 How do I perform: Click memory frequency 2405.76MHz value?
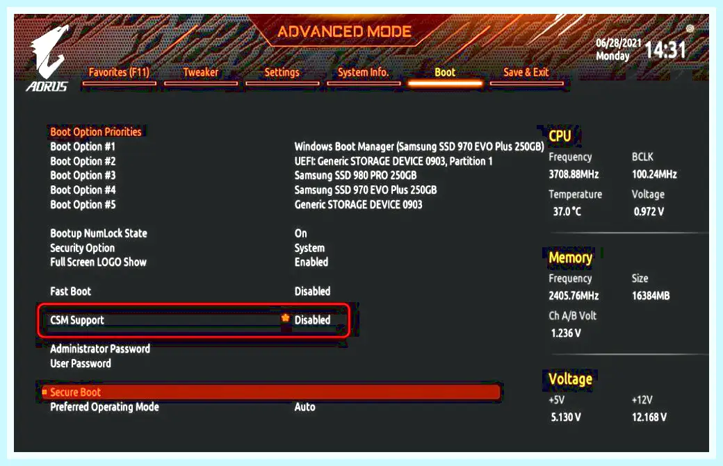click(574, 296)
